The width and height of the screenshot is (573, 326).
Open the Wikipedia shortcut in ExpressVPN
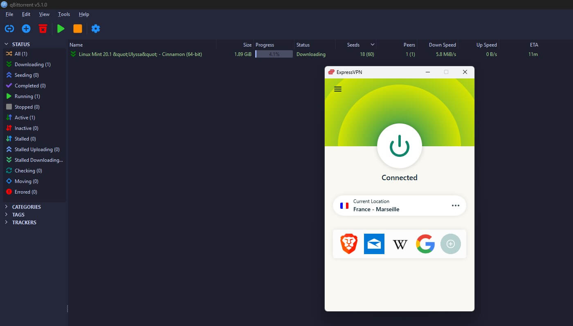(400, 244)
